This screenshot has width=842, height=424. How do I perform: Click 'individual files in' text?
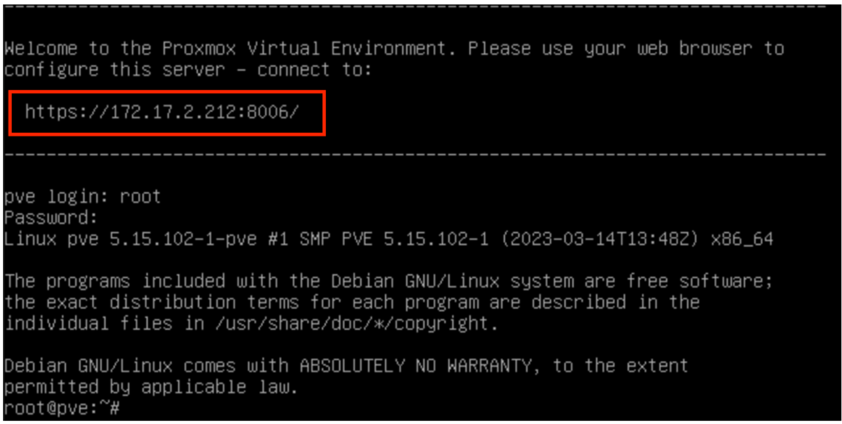[x=104, y=324]
